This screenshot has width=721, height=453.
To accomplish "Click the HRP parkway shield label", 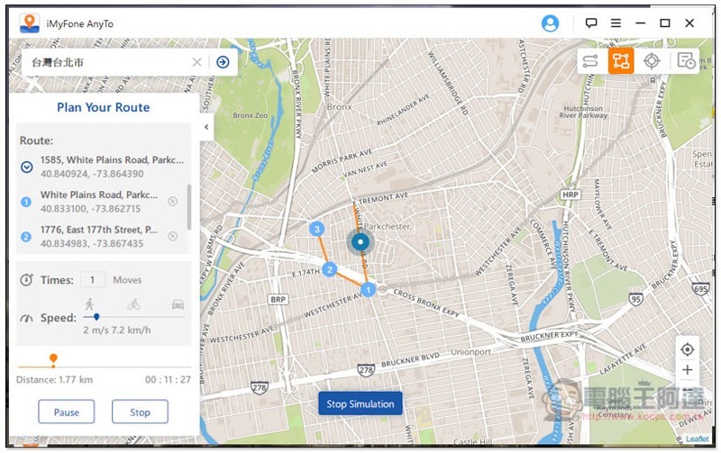I will pos(570,195).
